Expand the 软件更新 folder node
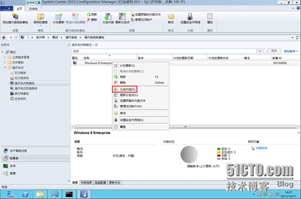 pos(5,62)
